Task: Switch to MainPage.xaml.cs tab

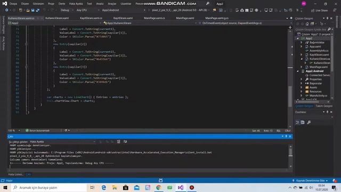Action: [154, 18]
